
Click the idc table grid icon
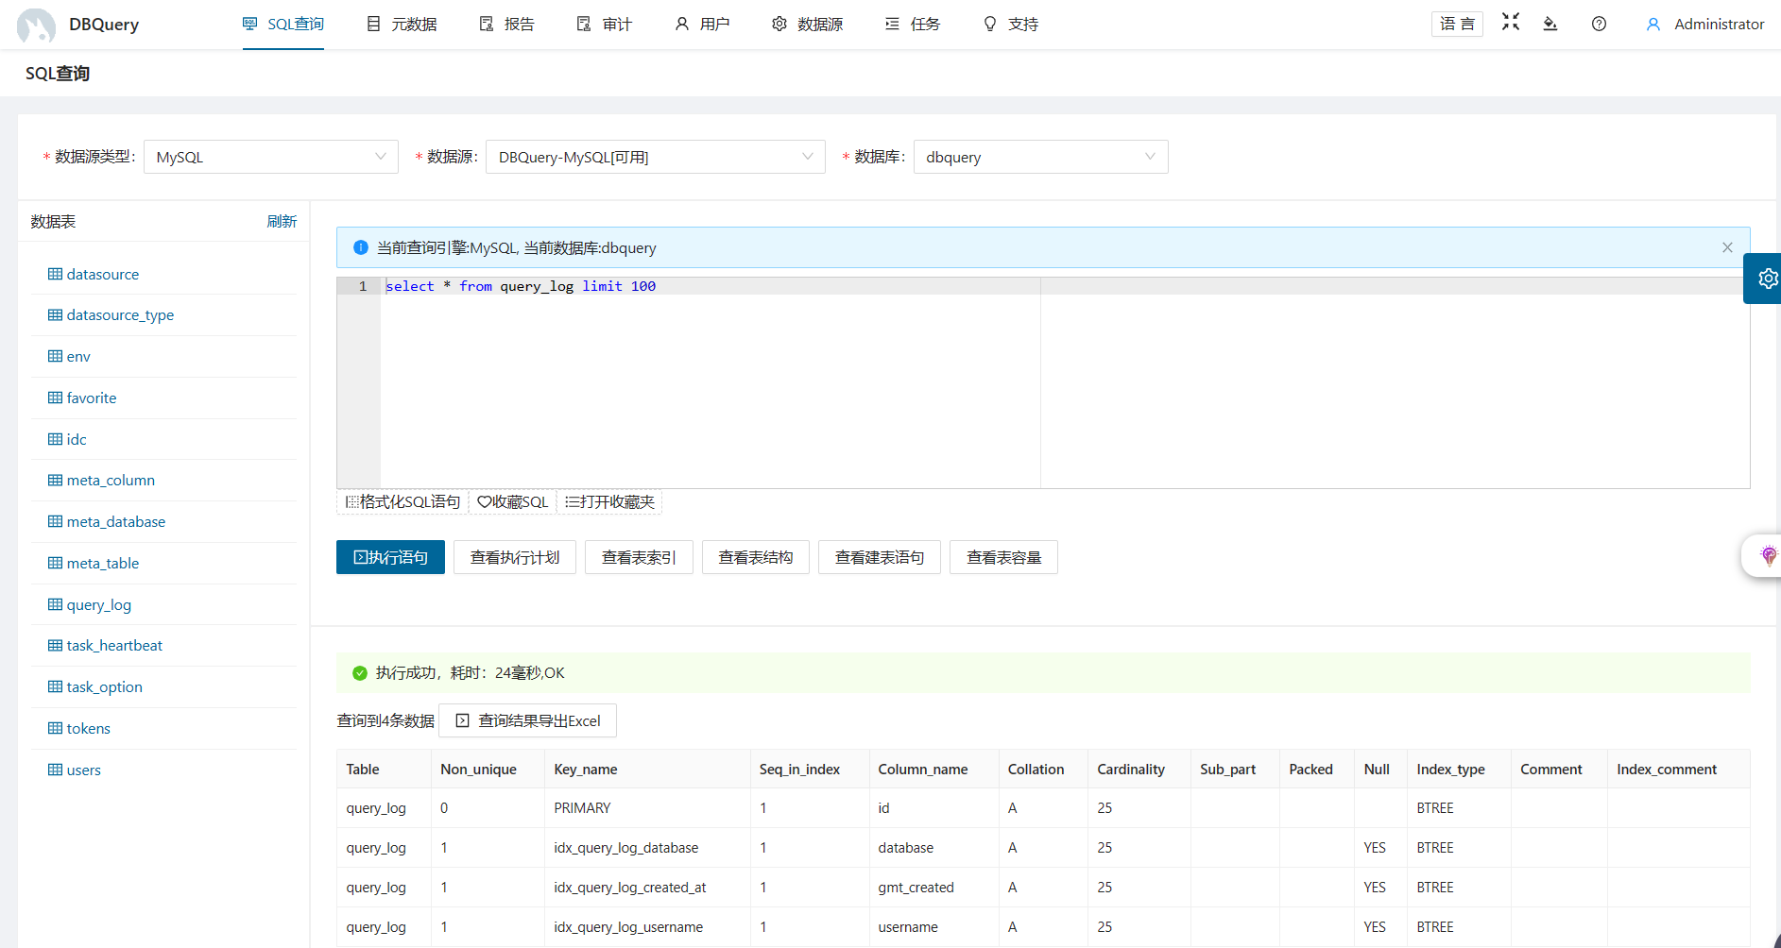pyautogui.click(x=55, y=439)
